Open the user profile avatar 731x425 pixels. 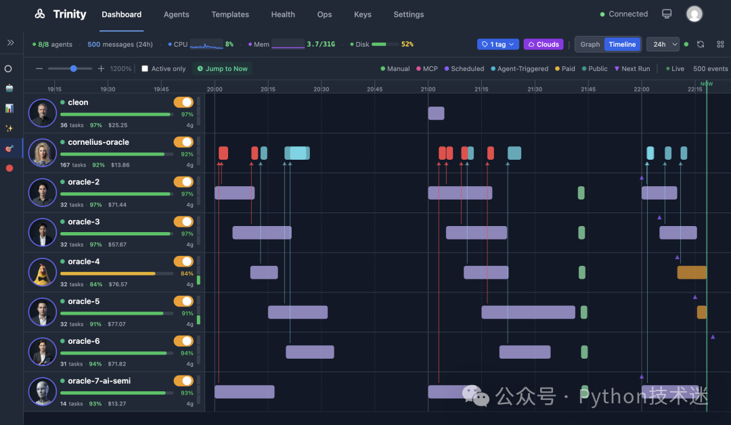[694, 14]
